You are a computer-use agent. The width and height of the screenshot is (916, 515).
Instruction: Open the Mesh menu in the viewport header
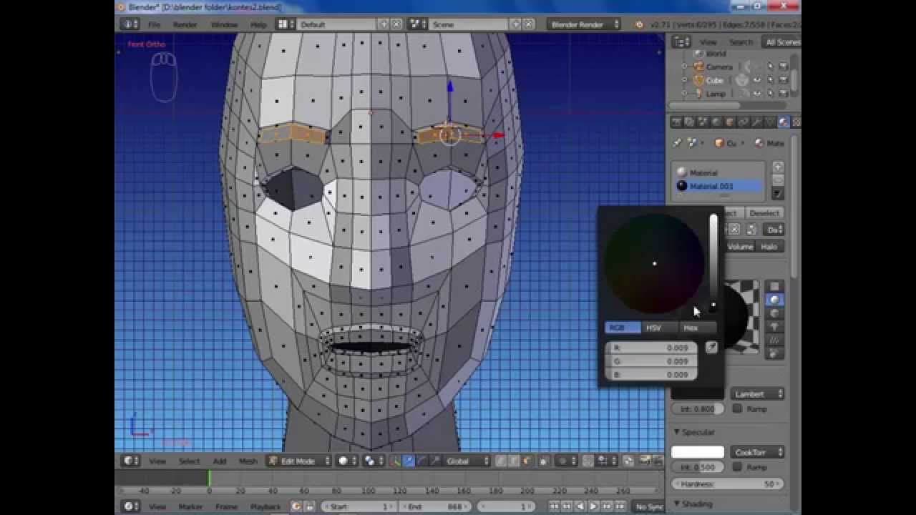[248, 461]
